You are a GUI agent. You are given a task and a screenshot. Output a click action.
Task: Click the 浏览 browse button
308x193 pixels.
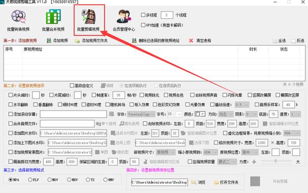(x=198, y=182)
